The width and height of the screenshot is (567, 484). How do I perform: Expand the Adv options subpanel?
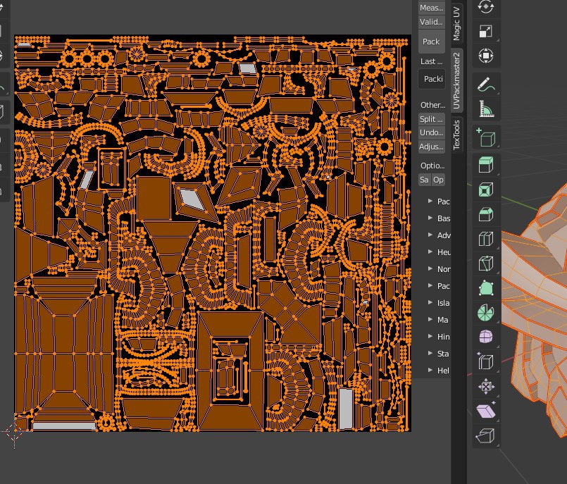[430, 235]
